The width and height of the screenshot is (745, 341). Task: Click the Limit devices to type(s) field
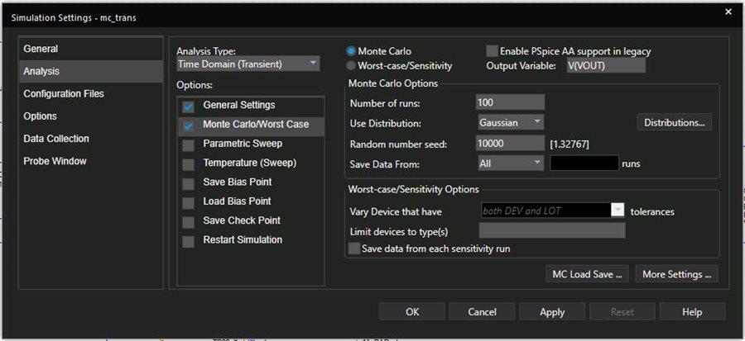[551, 230]
